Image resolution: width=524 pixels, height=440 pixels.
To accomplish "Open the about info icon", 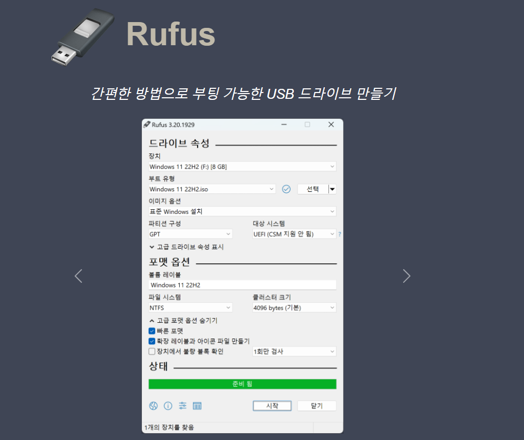I will coord(168,406).
